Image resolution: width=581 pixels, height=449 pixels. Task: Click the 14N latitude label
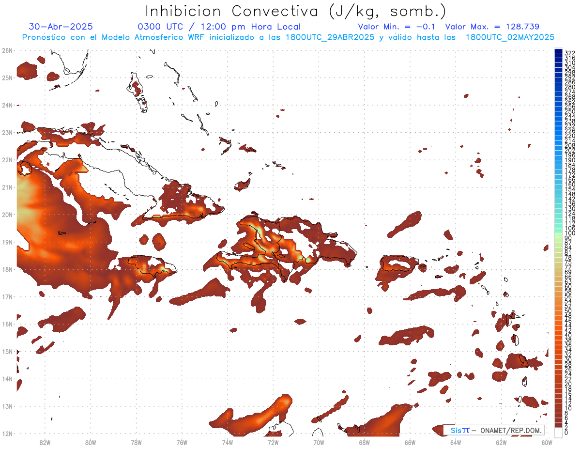(x=7, y=379)
